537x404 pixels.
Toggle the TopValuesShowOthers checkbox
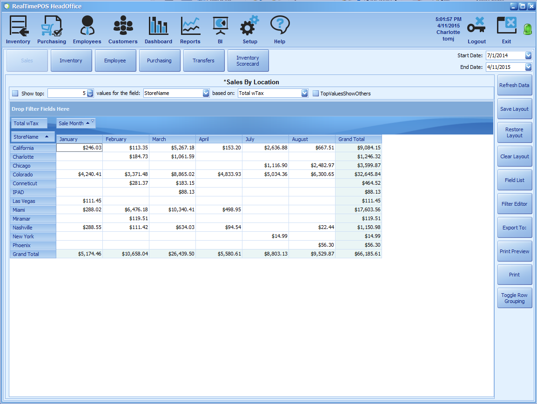[x=316, y=94]
